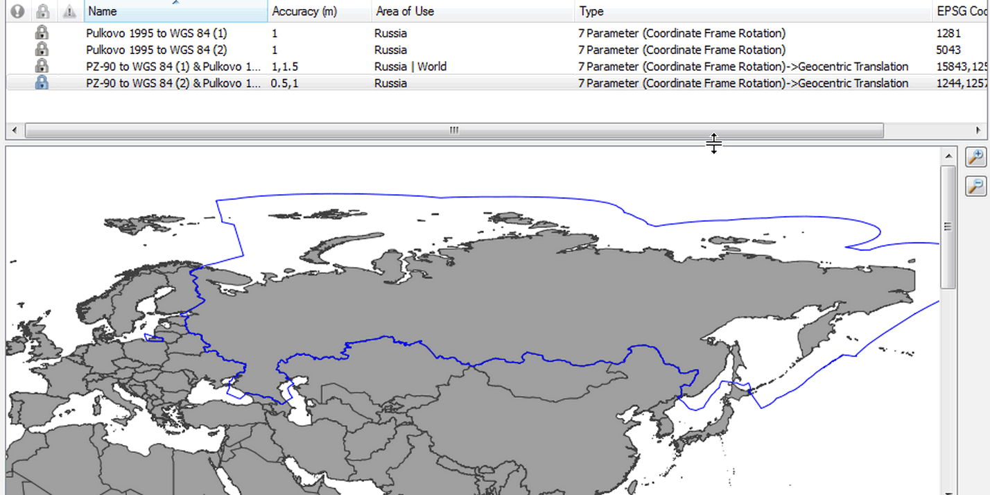Click EPSG code 5043 cell
Image resolution: width=990 pixels, height=495 pixels.
pos(948,50)
